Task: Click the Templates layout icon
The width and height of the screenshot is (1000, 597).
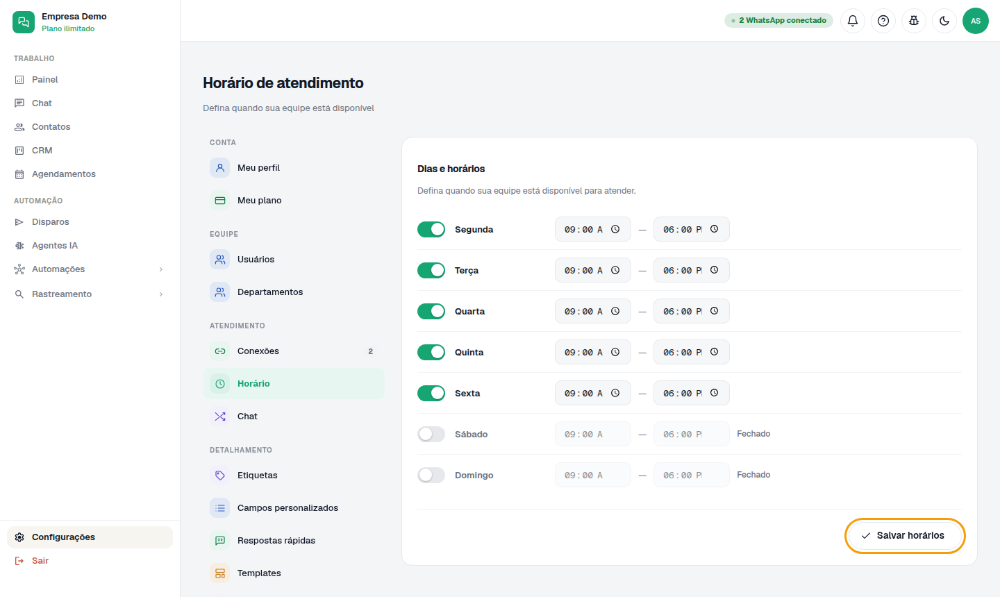Action: [220, 573]
